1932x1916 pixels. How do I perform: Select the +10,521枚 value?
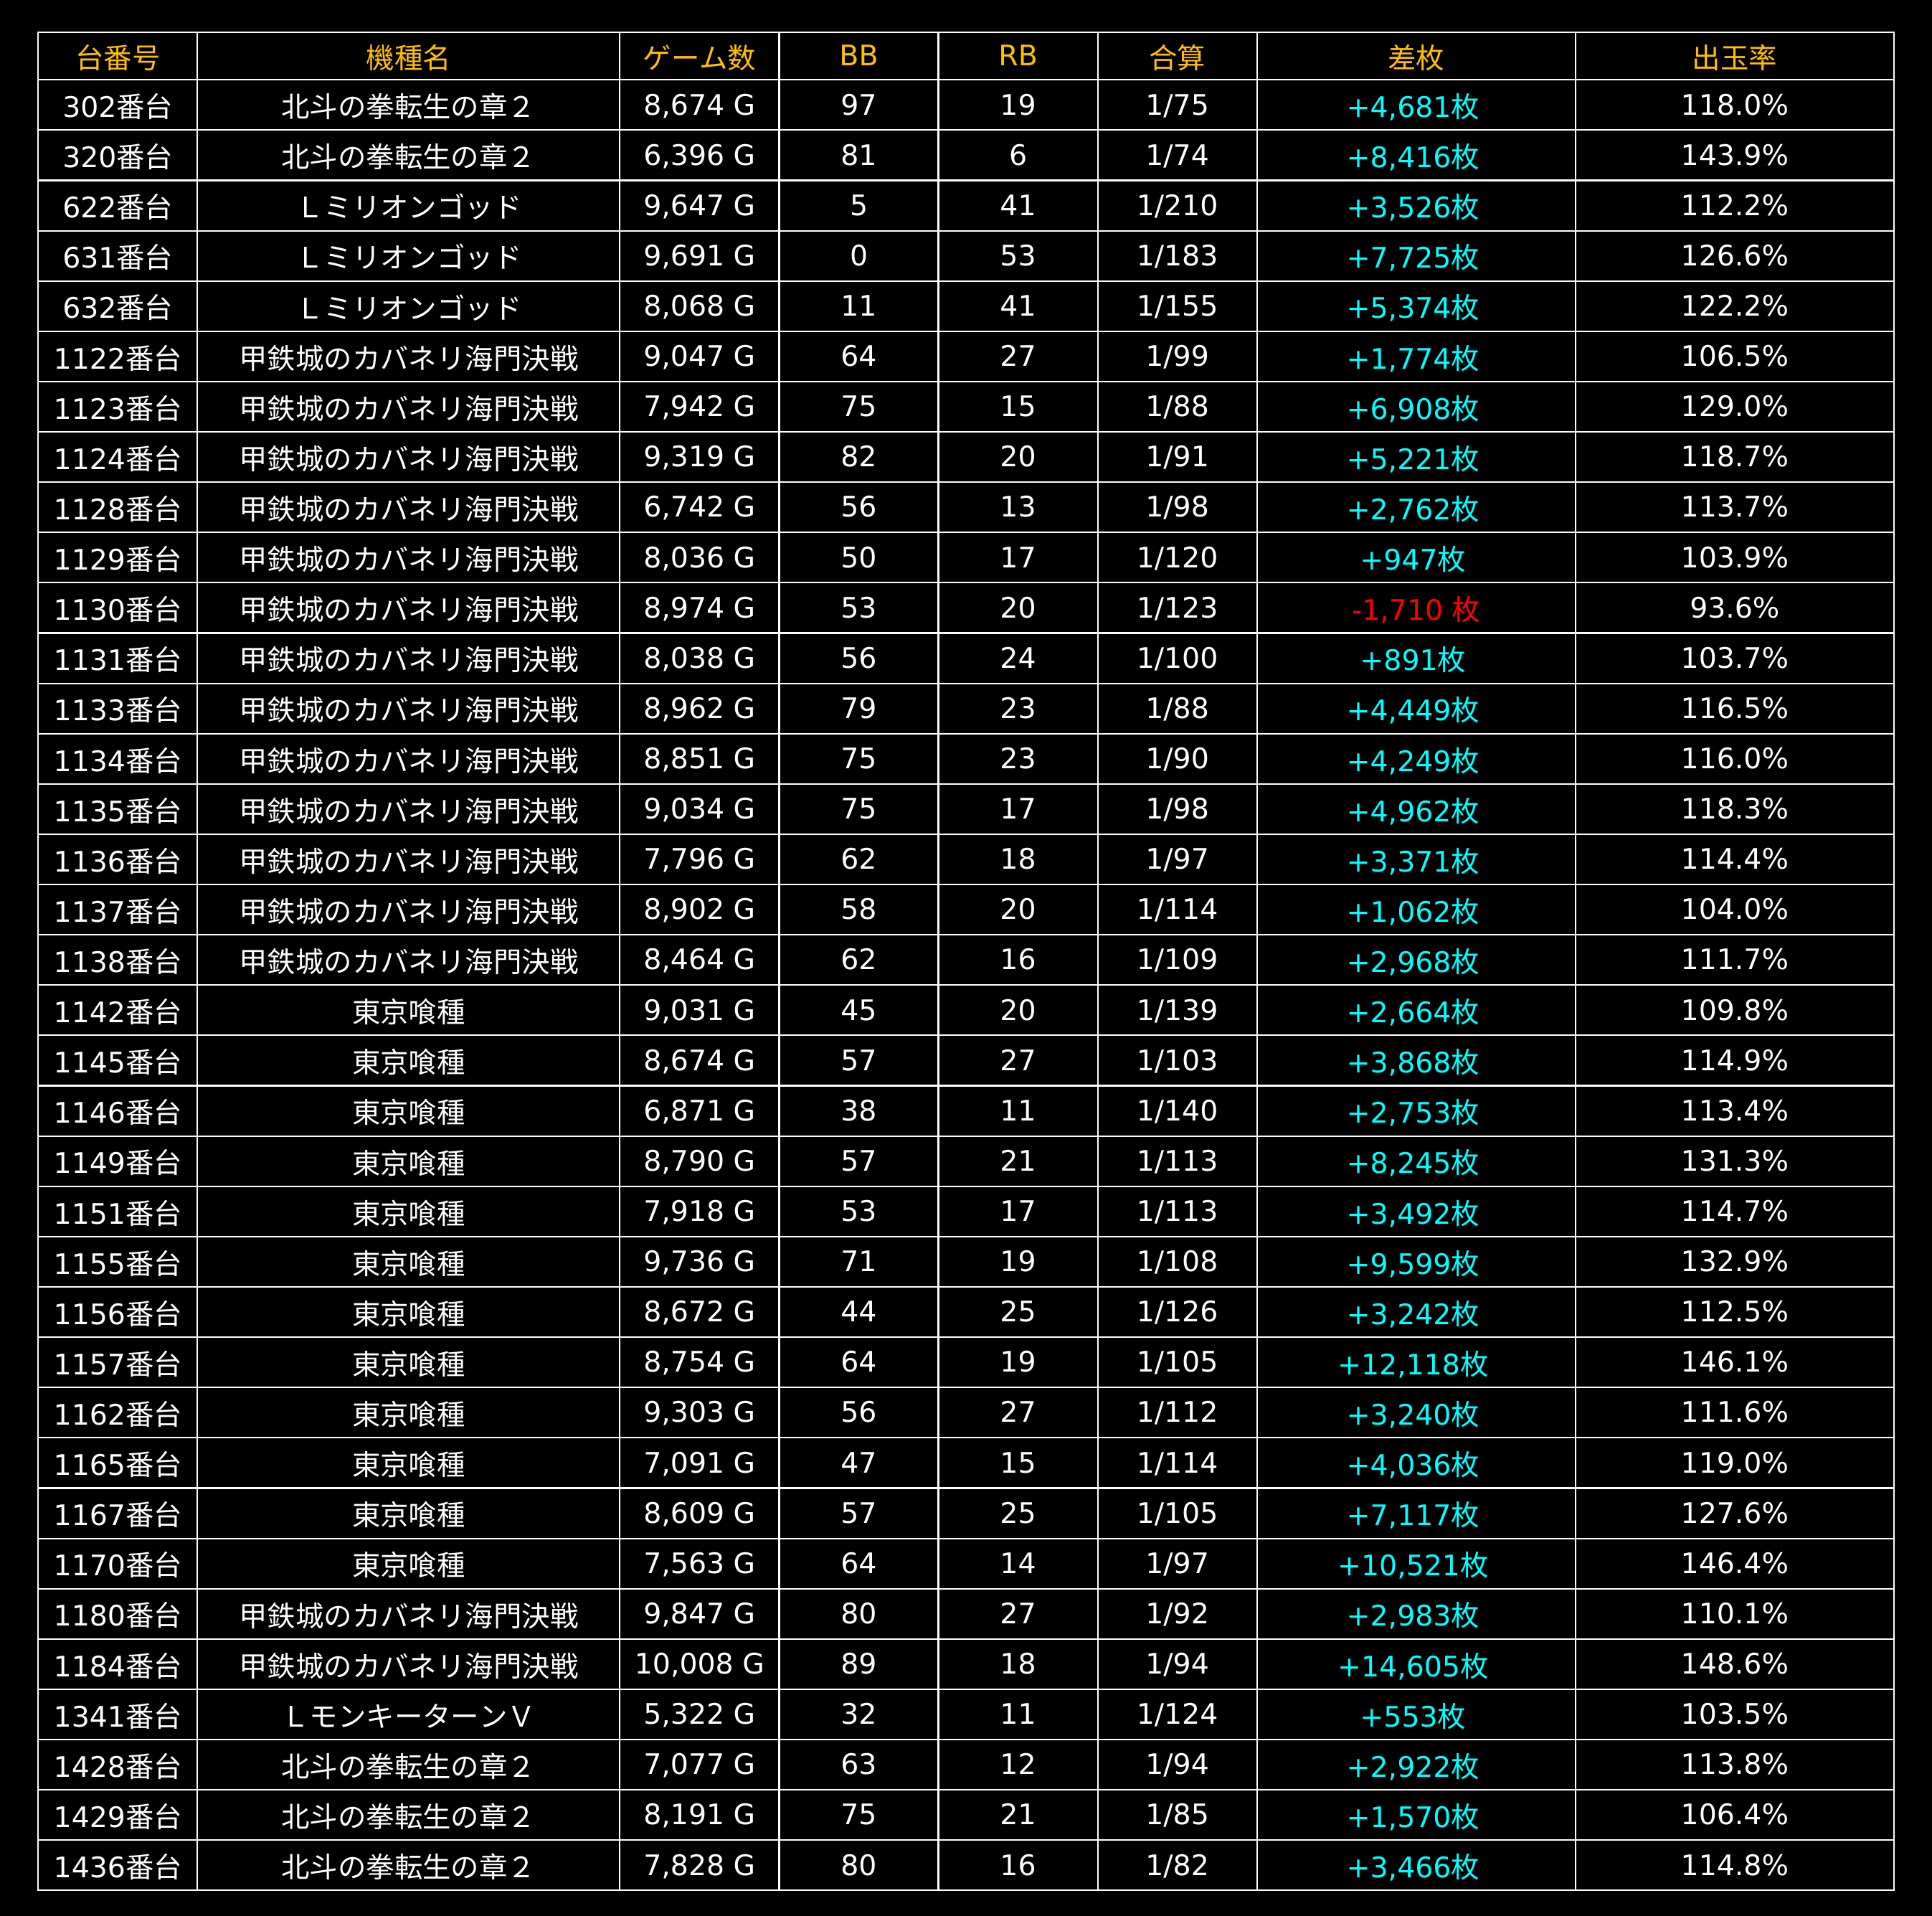pos(1413,1564)
